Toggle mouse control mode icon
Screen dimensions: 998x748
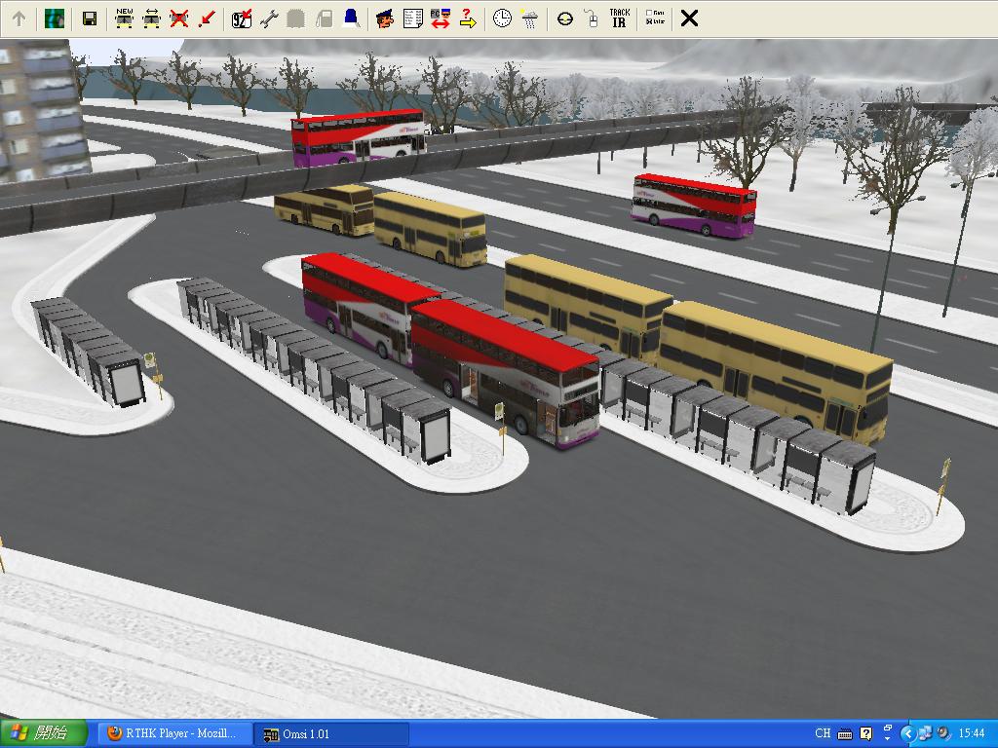coord(591,19)
